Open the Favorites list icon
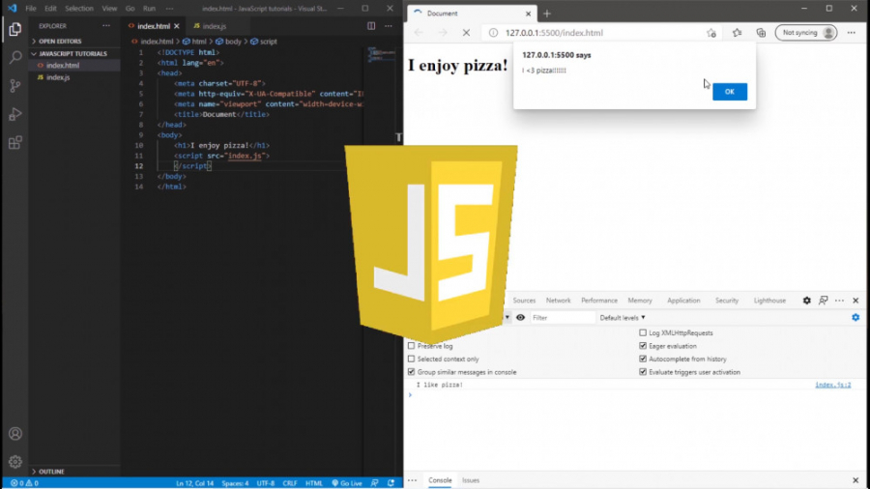 (x=737, y=33)
